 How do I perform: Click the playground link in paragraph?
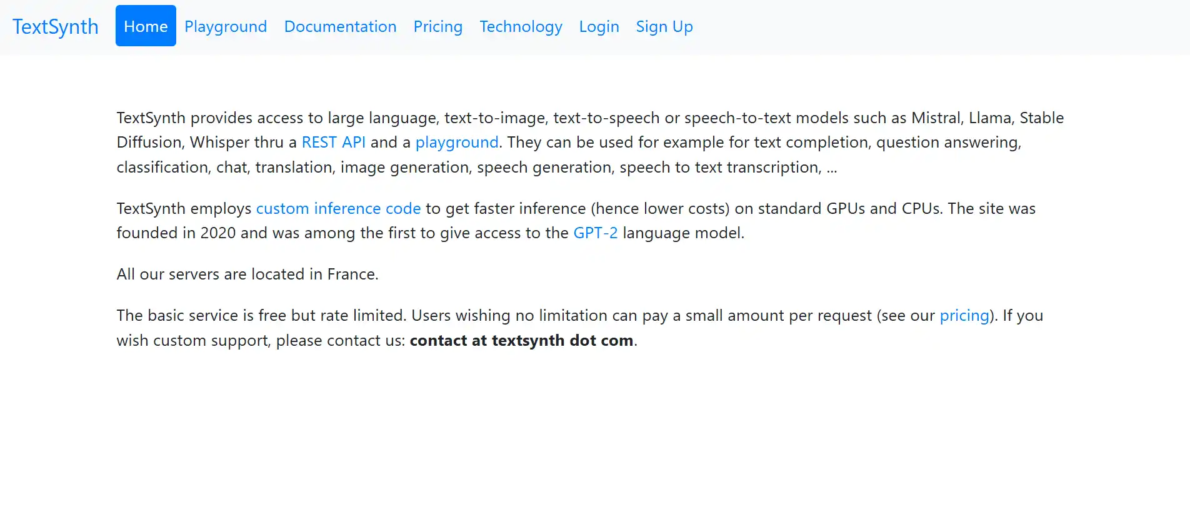tap(457, 143)
